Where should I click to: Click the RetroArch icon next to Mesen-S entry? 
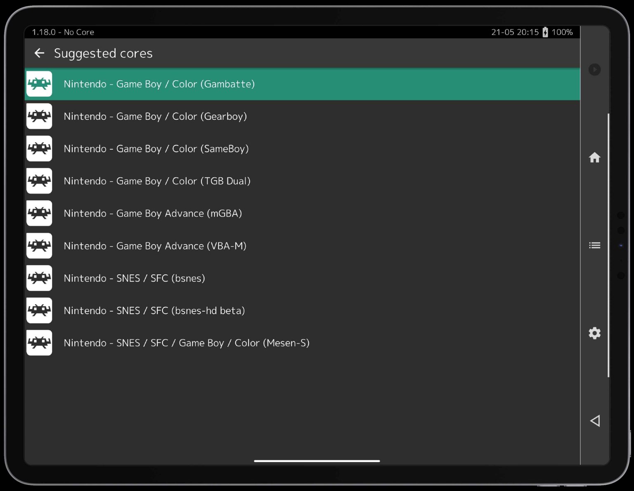point(39,343)
